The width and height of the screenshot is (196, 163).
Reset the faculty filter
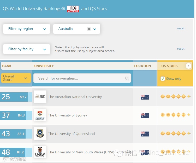click(181, 49)
